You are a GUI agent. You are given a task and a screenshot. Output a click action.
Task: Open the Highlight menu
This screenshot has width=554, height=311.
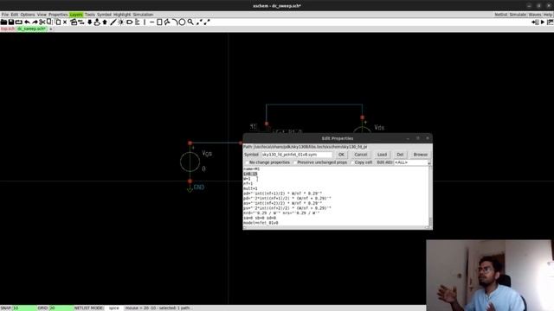click(122, 15)
